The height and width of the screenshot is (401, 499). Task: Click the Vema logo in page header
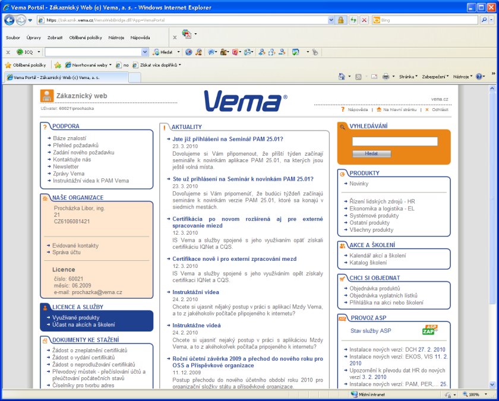pos(246,100)
